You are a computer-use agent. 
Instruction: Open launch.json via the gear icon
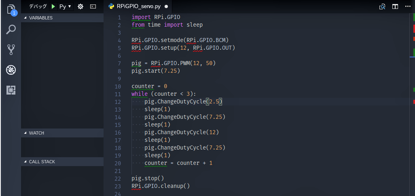(80, 6)
